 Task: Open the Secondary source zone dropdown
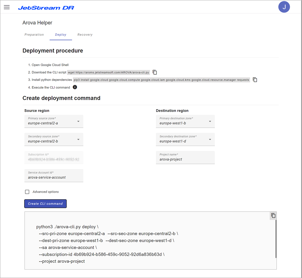click(78, 139)
